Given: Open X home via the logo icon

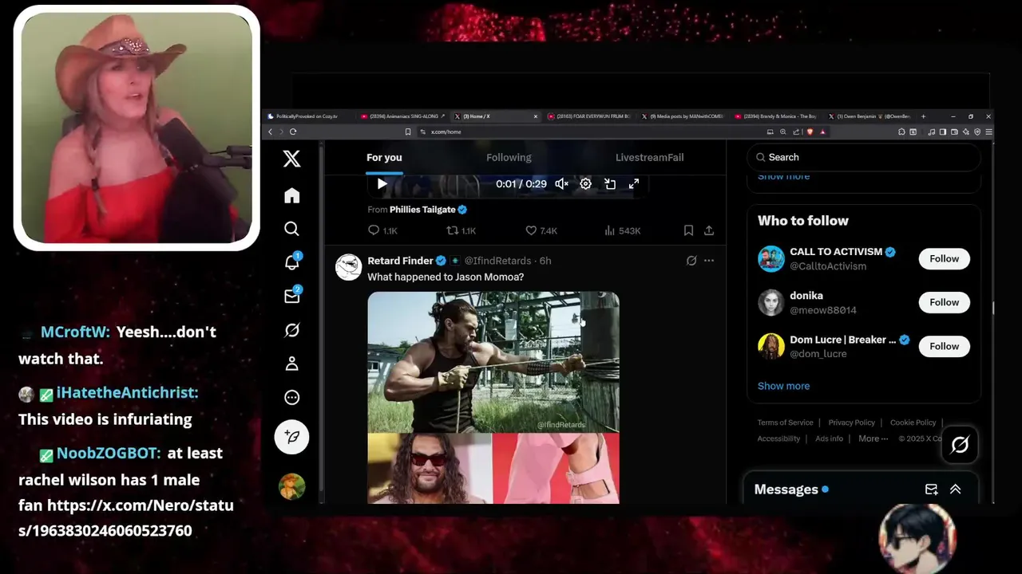Looking at the screenshot, I should point(291,159).
